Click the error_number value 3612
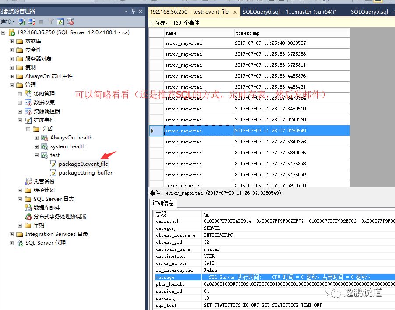 click(x=209, y=263)
